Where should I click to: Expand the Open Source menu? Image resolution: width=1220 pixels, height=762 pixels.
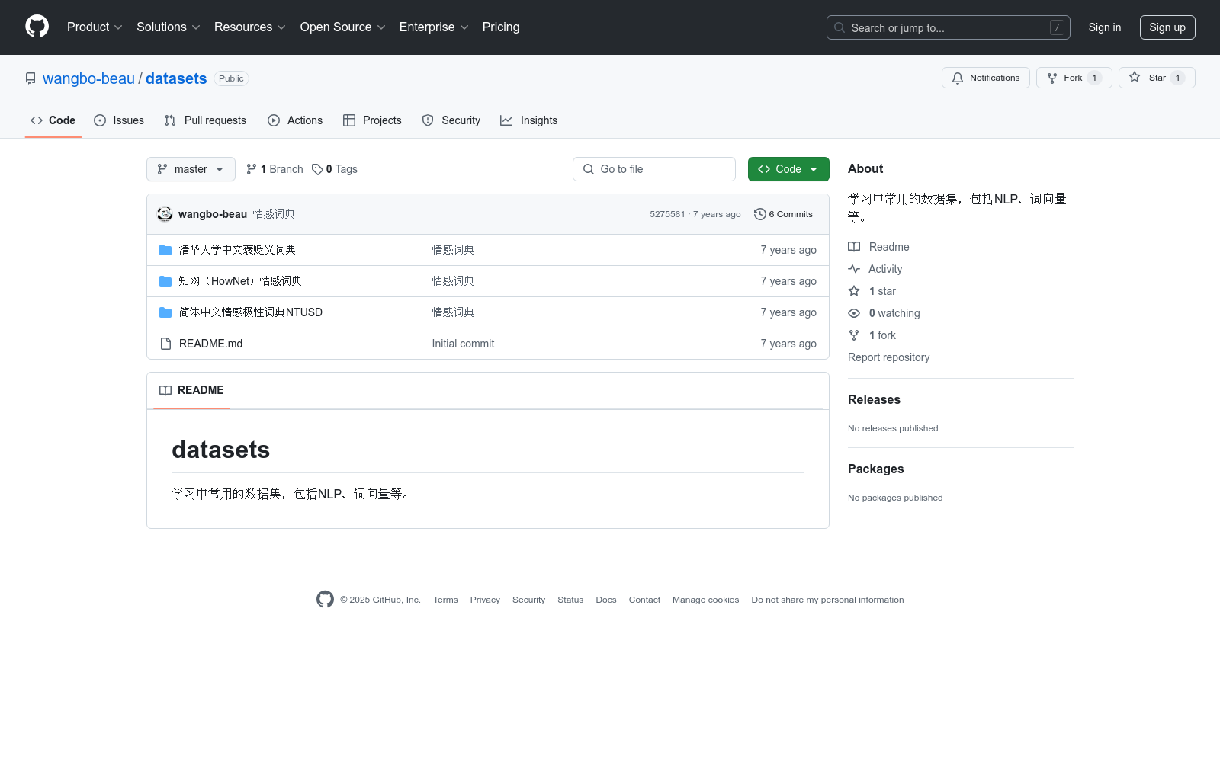pos(342,27)
